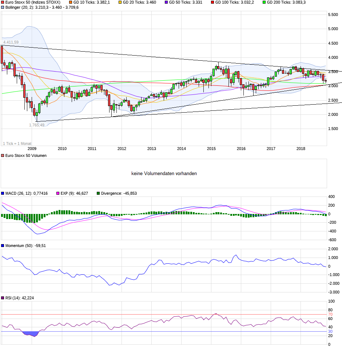Click the 'EXP (9): 46,627' label
This screenshot has height=348, width=342.
tap(74, 194)
